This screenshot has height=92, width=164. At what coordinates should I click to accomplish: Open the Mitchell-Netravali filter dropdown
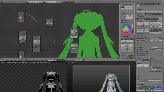(156, 38)
